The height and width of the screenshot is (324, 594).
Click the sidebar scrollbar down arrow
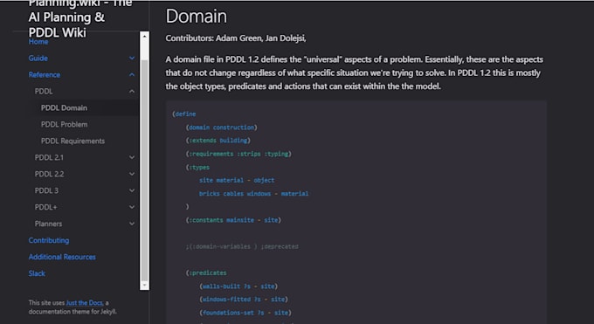click(144, 285)
